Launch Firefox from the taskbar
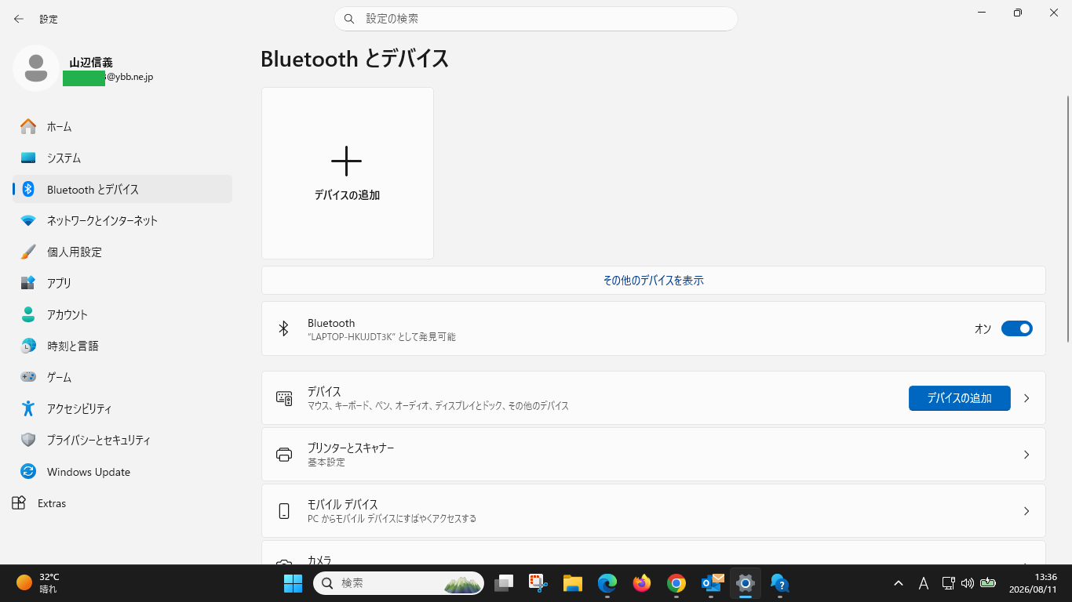 tap(641, 583)
